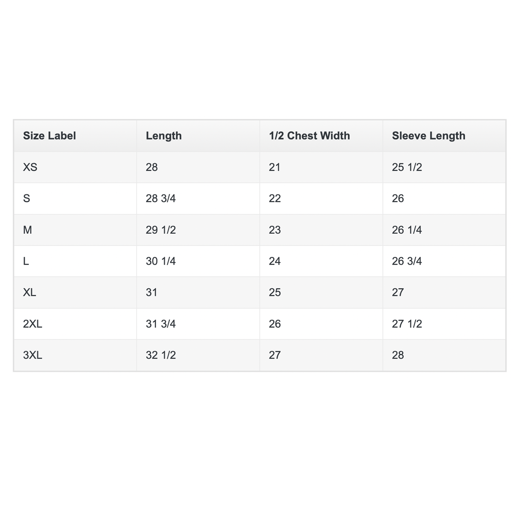
Task: Select the 3XL size label cell
Action: (x=33, y=355)
